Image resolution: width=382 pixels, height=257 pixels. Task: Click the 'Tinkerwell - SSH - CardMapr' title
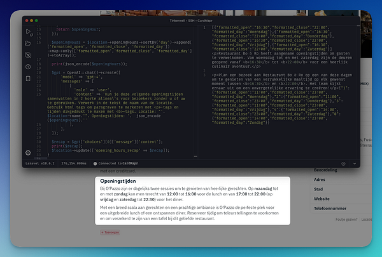coord(191,21)
